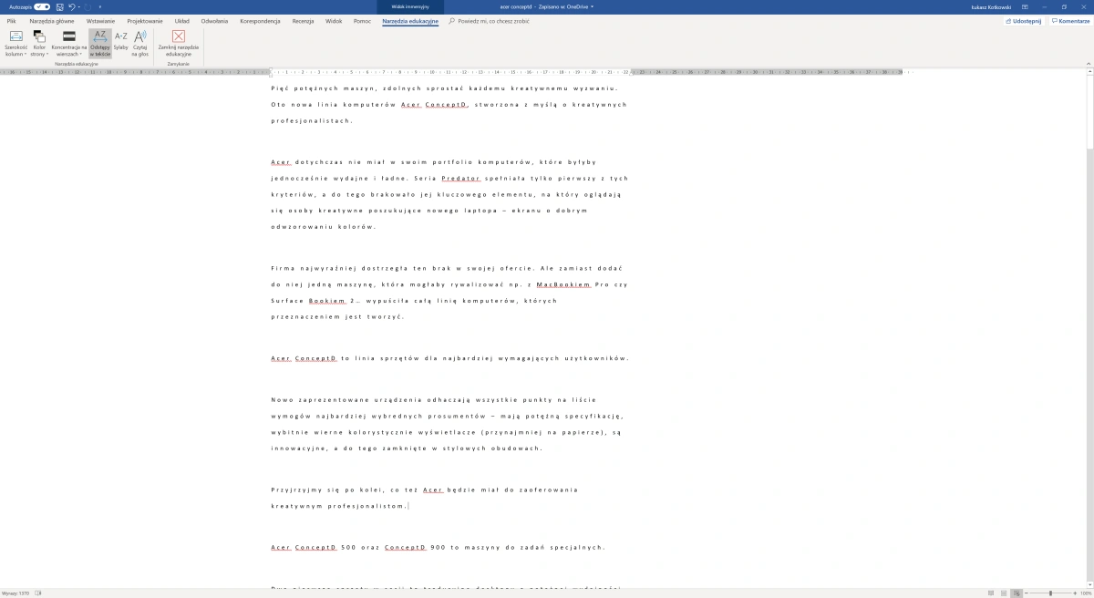Click the zoom slider handle
This screenshot has width=1094, height=598.
(x=1050, y=593)
